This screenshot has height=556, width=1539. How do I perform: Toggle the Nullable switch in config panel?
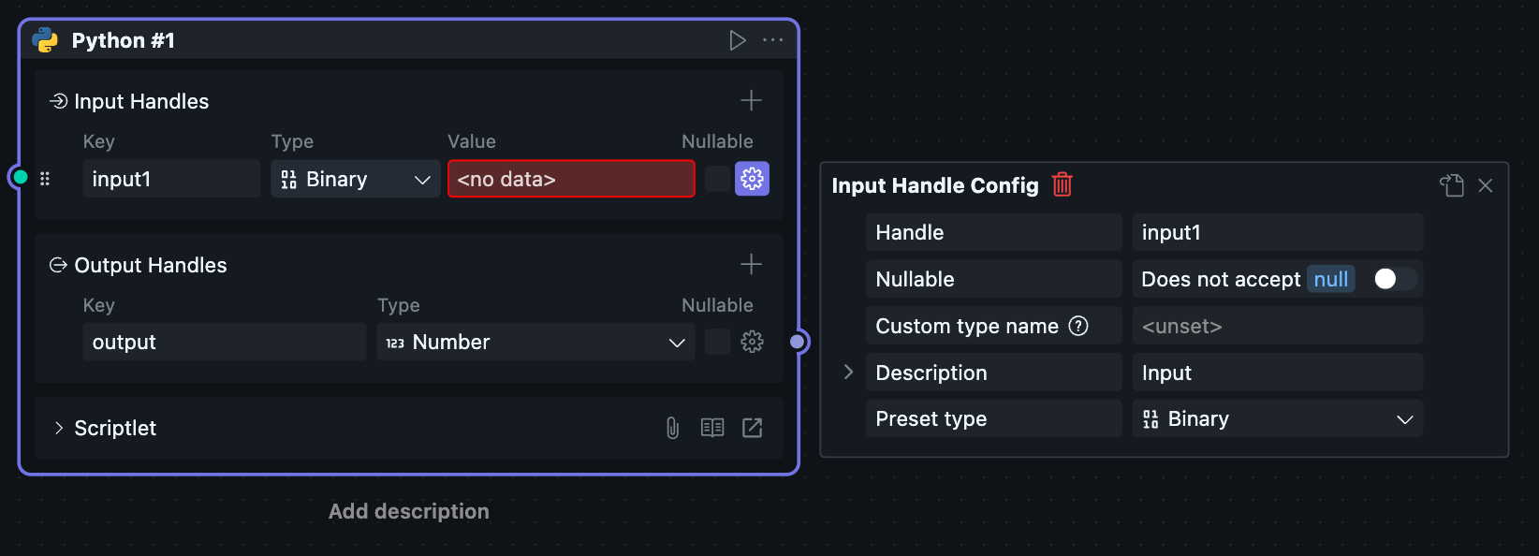coord(1394,279)
